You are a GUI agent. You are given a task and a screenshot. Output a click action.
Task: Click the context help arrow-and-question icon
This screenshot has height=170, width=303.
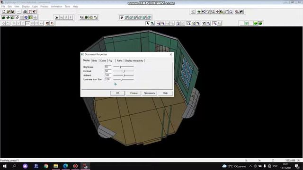34,11
